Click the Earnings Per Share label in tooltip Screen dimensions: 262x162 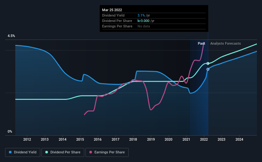pyautogui.click(x=117, y=26)
